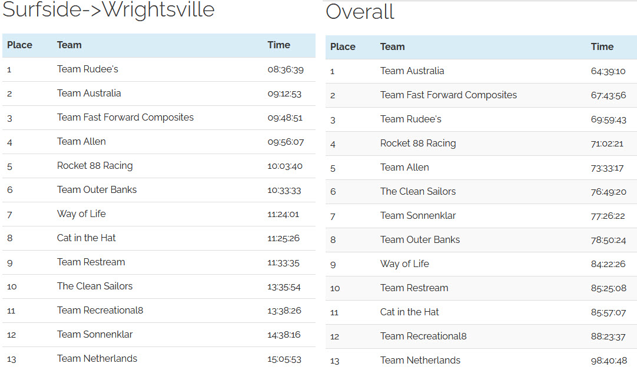Click Rocket 88 Racing in Overall table
Image resolution: width=637 pixels, height=370 pixels.
[x=417, y=144]
